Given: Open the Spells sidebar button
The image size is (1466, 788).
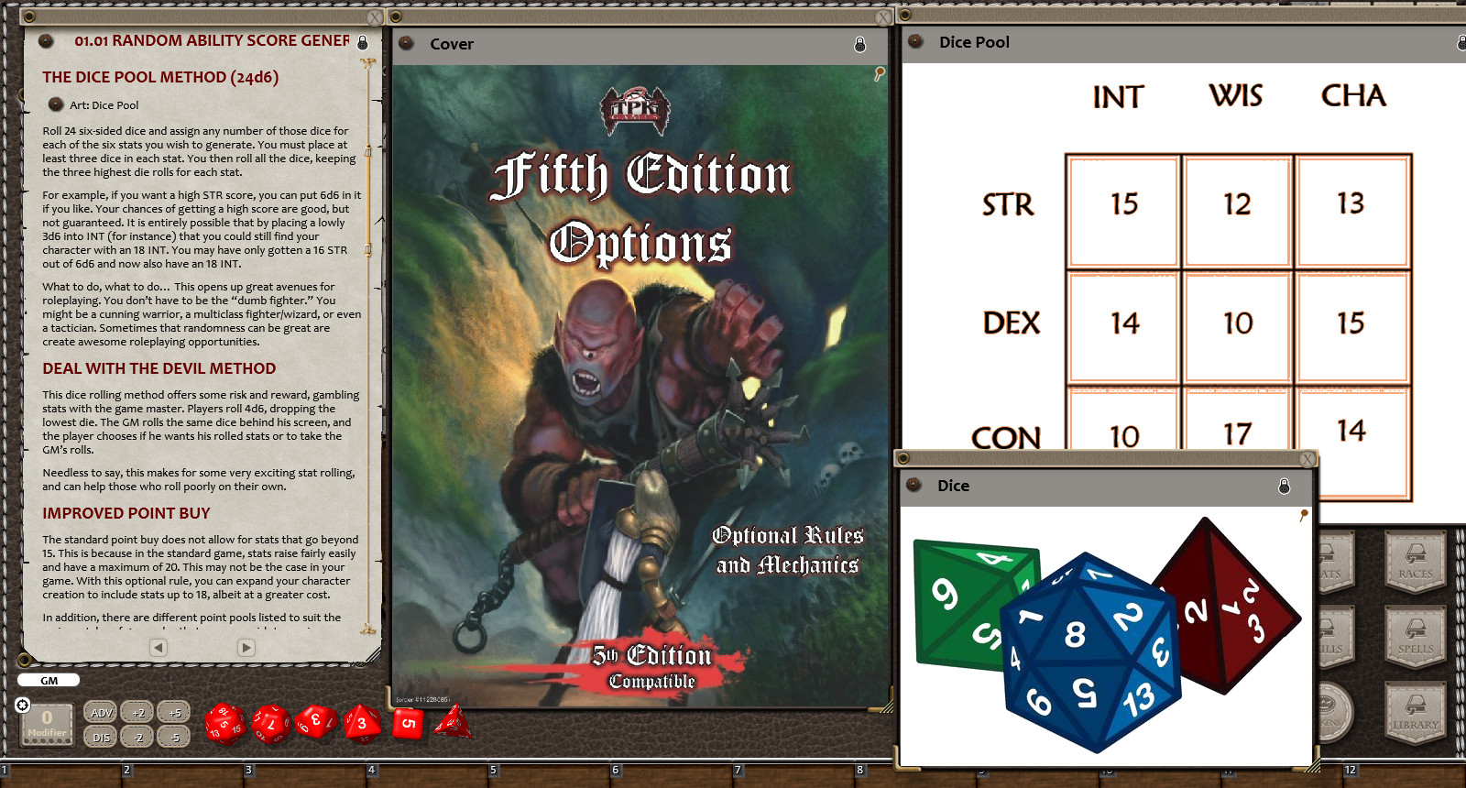Looking at the screenshot, I should pyautogui.click(x=1415, y=637).
